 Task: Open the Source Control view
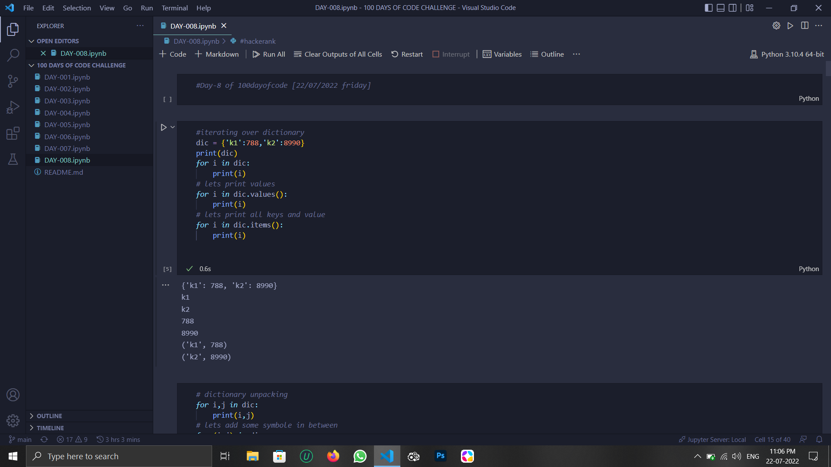click(13, 81)
